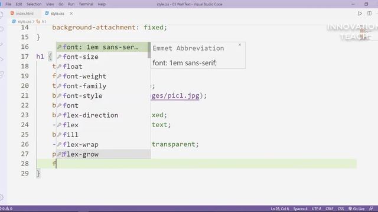Screen dimensions: 378x212
Task: Click 'Spaces: 4' indentation setting
Action: click(x=300, y=208)
